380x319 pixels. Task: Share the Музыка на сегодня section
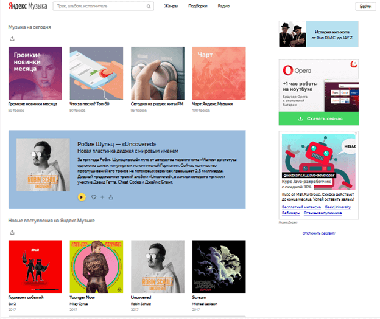coord(12,39)
